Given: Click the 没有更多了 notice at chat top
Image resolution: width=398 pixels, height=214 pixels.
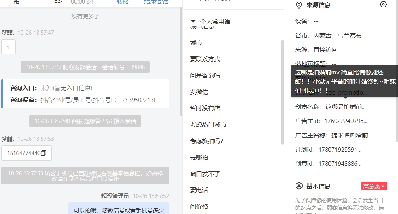Looking at the screenshot, I should (85, 16).
